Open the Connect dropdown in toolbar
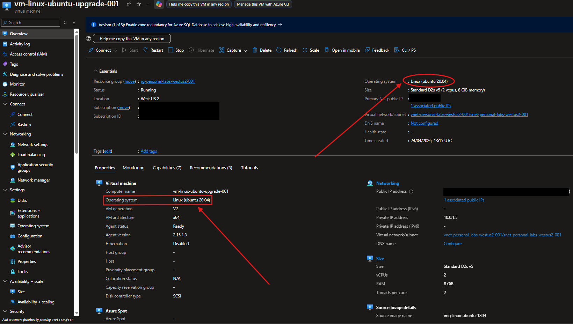The height and width of the screenshot is (324, 573). [x=115, y=51]
